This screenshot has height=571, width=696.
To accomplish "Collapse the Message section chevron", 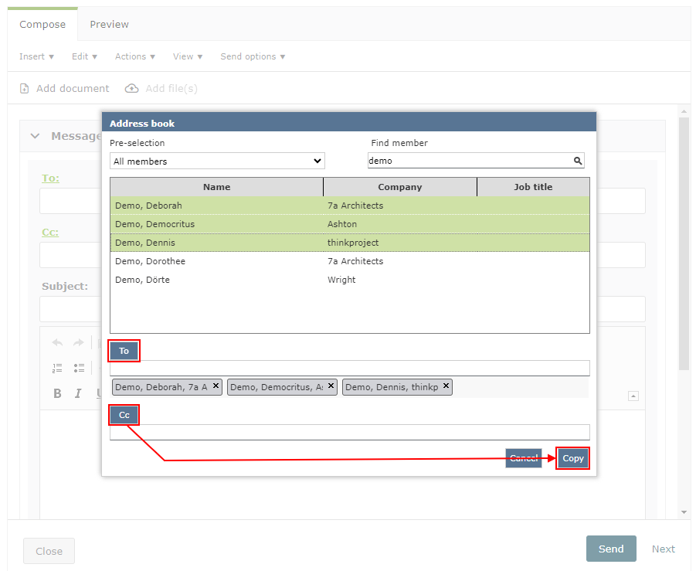I will [x=35, y=136].
